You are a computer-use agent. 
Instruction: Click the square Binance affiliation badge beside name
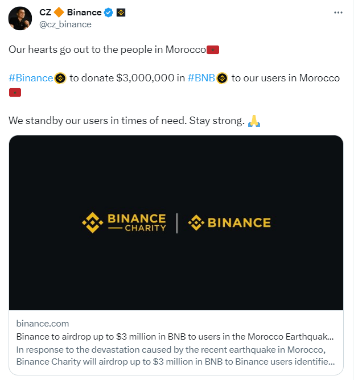click(121, 13)
